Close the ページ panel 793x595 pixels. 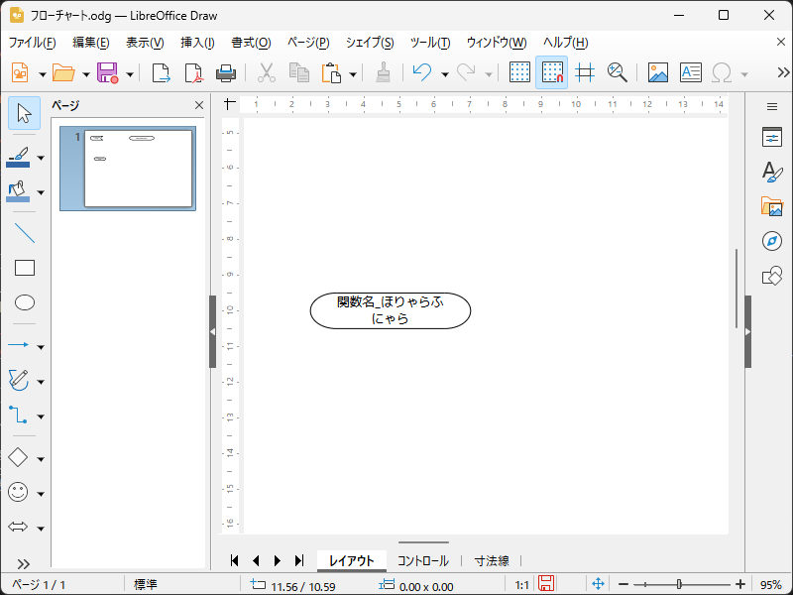click(199, 105)
